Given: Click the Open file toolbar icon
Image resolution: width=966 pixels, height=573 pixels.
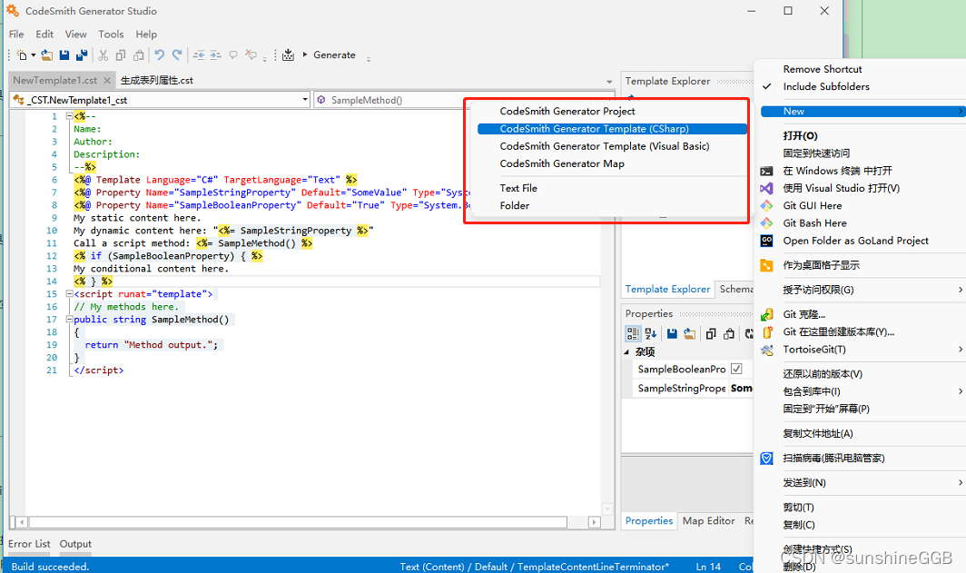Looking at the screenshot, I should coord(47,55).
